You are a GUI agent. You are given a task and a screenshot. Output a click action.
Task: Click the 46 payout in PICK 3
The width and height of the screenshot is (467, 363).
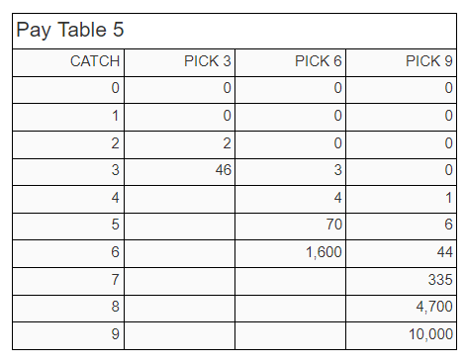[x=224, y=170]
